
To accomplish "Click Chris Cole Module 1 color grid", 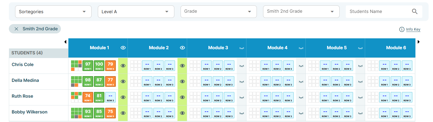I will 76,66.
